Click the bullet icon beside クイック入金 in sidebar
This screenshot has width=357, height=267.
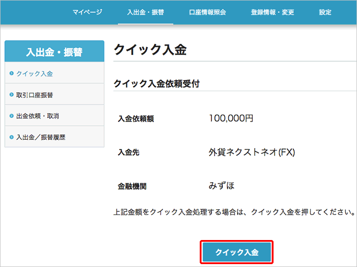pos(12,74)
